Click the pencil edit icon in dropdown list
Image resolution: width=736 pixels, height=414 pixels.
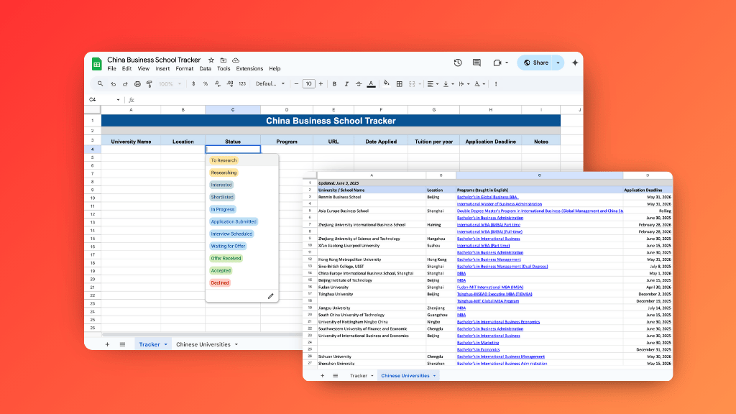[x=271, y=295]
